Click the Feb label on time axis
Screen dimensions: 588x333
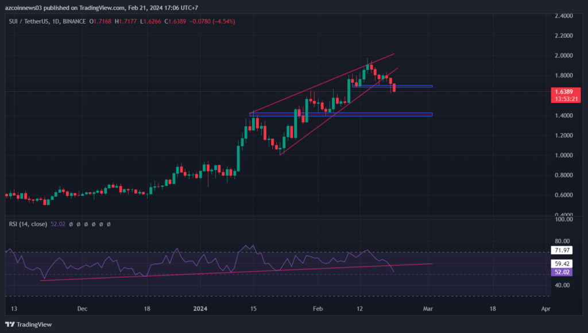(318, 308)
